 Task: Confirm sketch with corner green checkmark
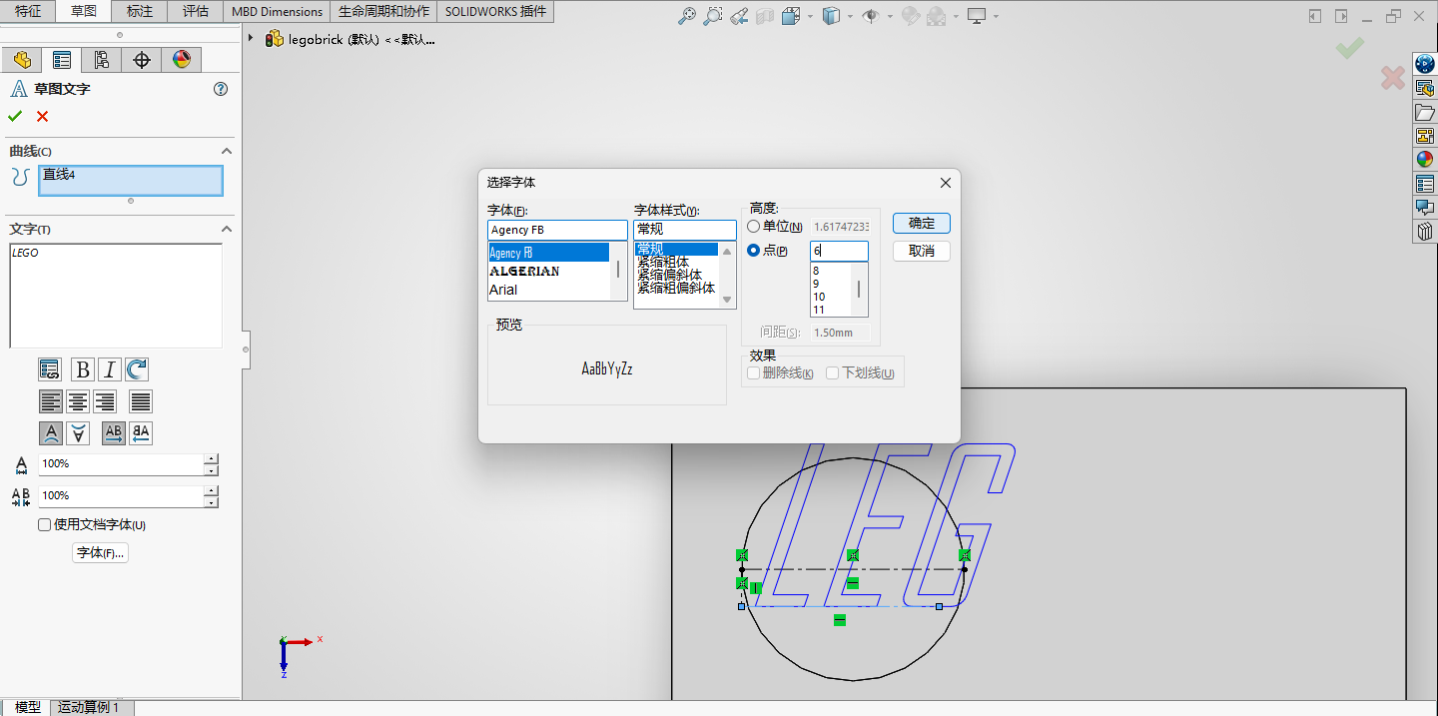click(1350, 48)
